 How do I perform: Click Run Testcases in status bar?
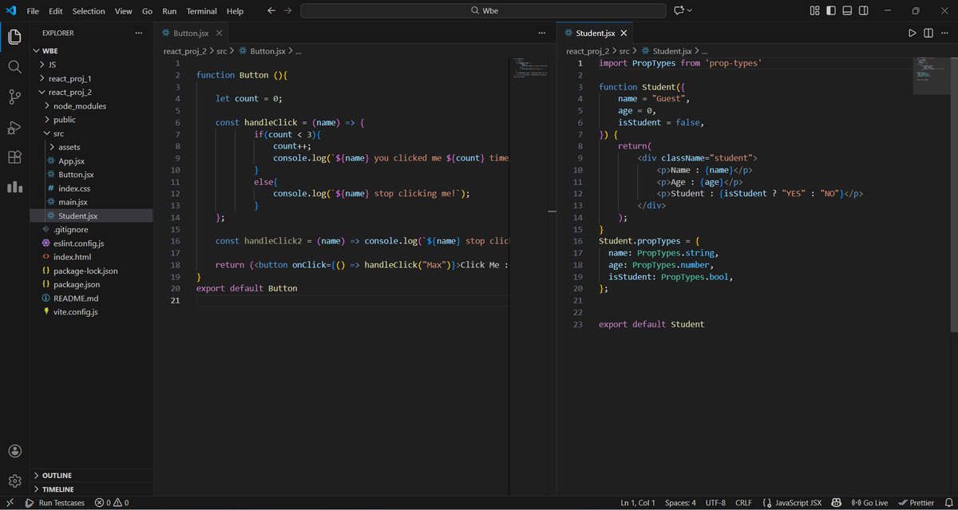coord(54,503)
